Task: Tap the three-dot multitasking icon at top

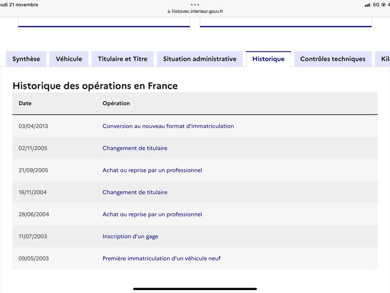Action: click(x=195, y=4)
